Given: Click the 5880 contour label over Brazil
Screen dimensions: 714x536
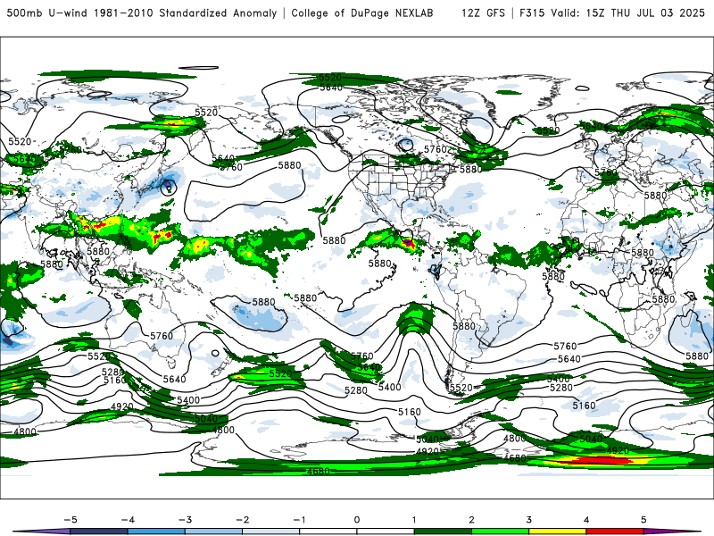Looking at the screenshot, I should tap(464, 326).
